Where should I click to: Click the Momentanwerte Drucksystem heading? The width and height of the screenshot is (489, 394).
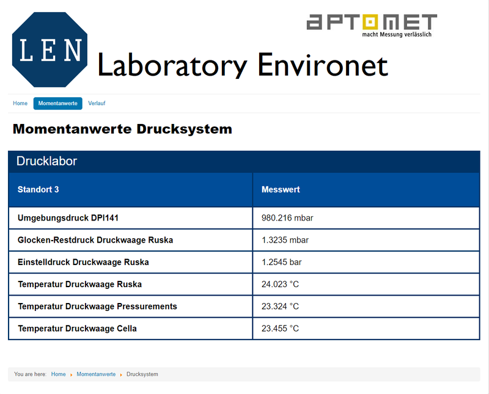pyautogui.click(x=122, y=130)
